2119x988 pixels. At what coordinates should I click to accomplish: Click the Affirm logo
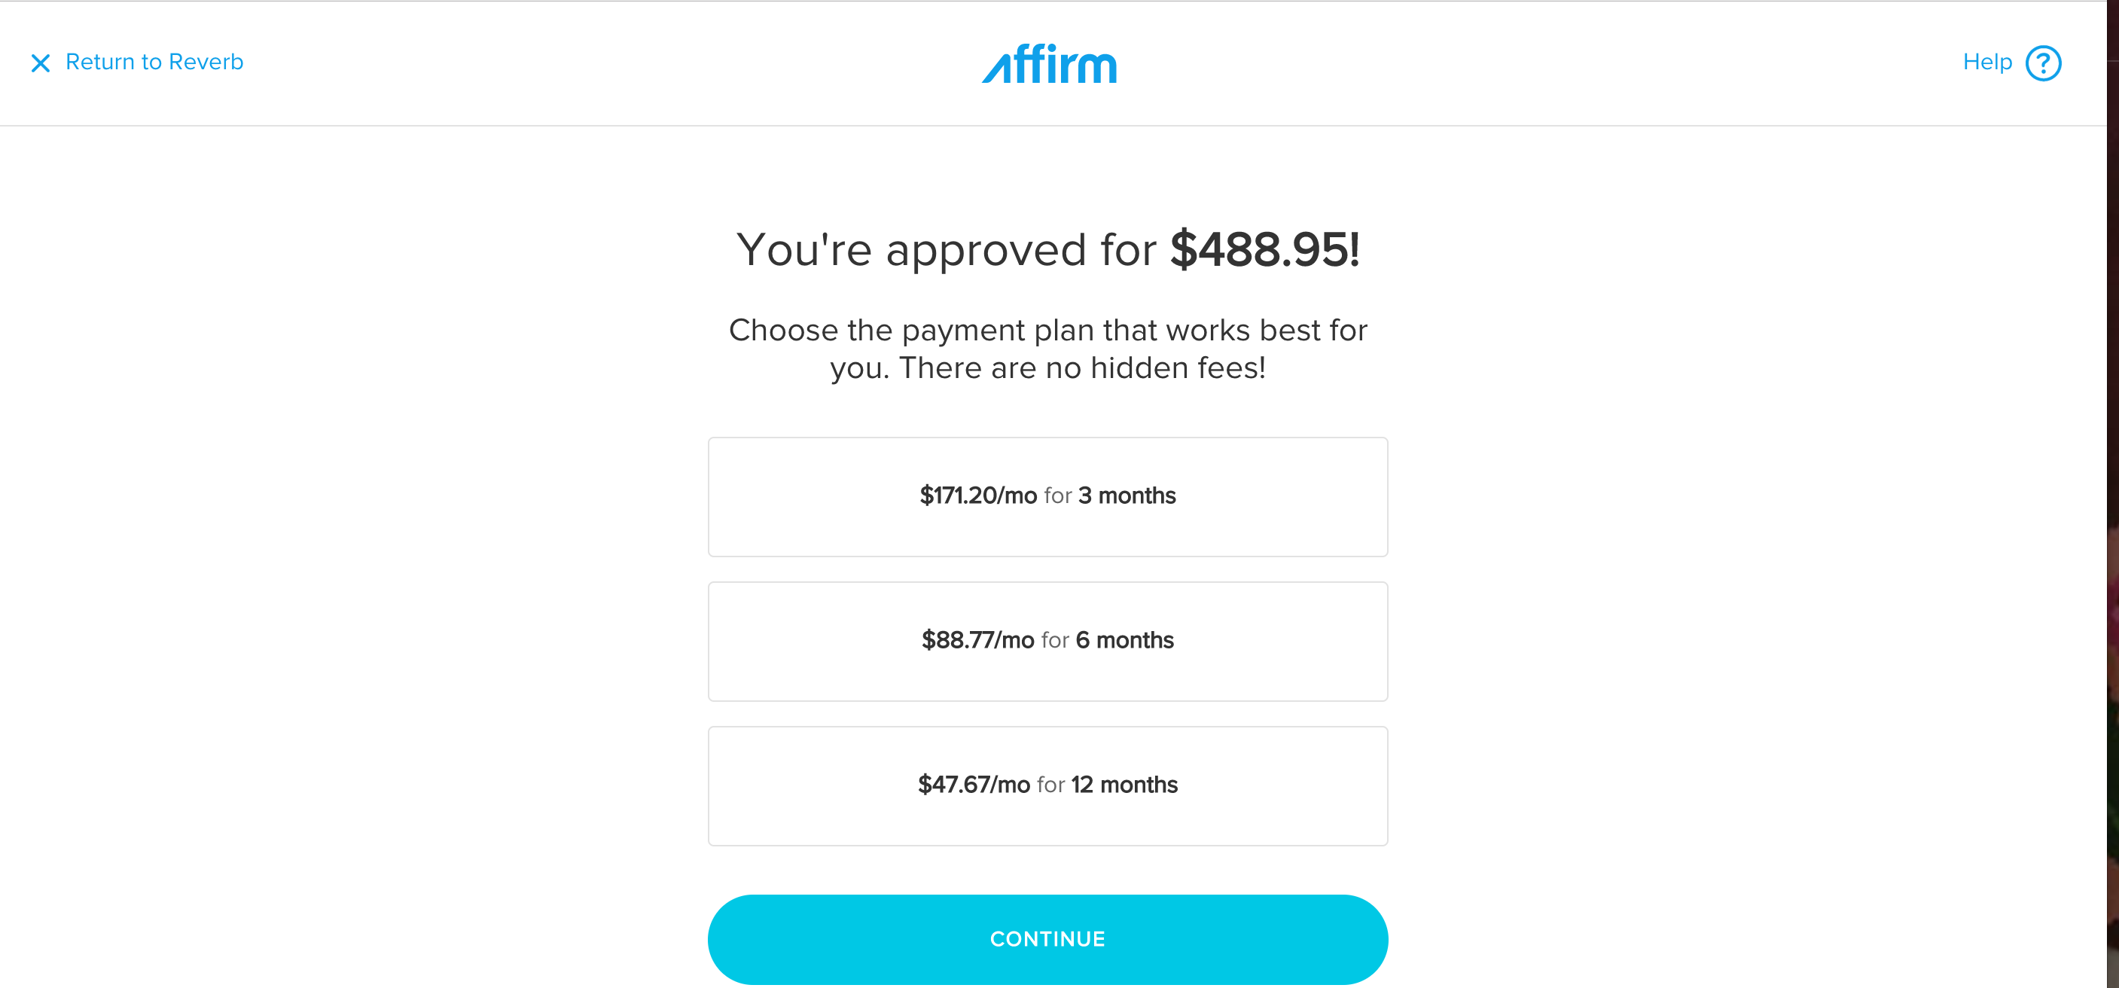1049,64
